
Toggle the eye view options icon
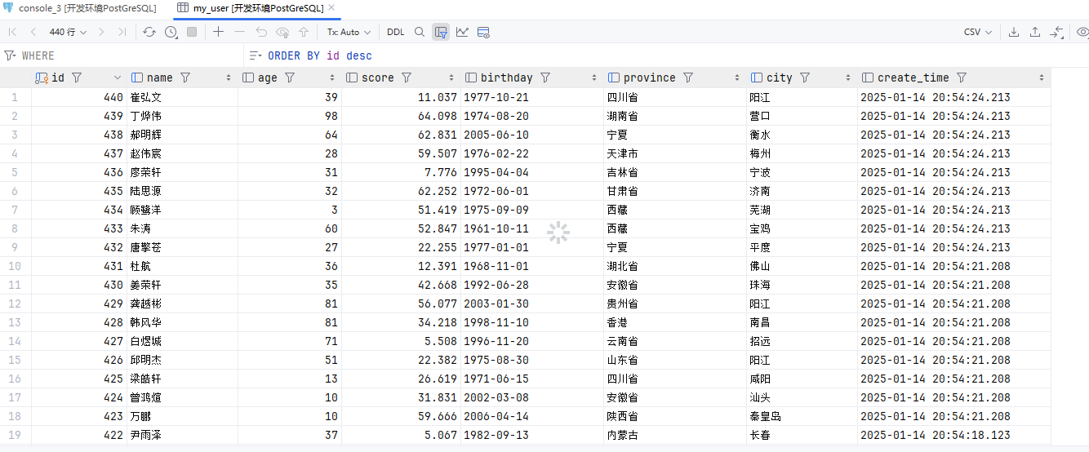point(1082,32)
